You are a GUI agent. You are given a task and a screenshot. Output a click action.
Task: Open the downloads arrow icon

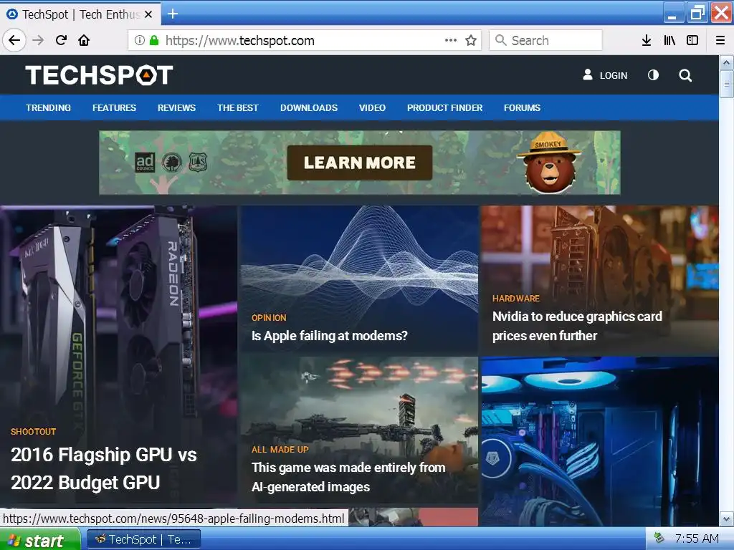click(x=647, y=40)
